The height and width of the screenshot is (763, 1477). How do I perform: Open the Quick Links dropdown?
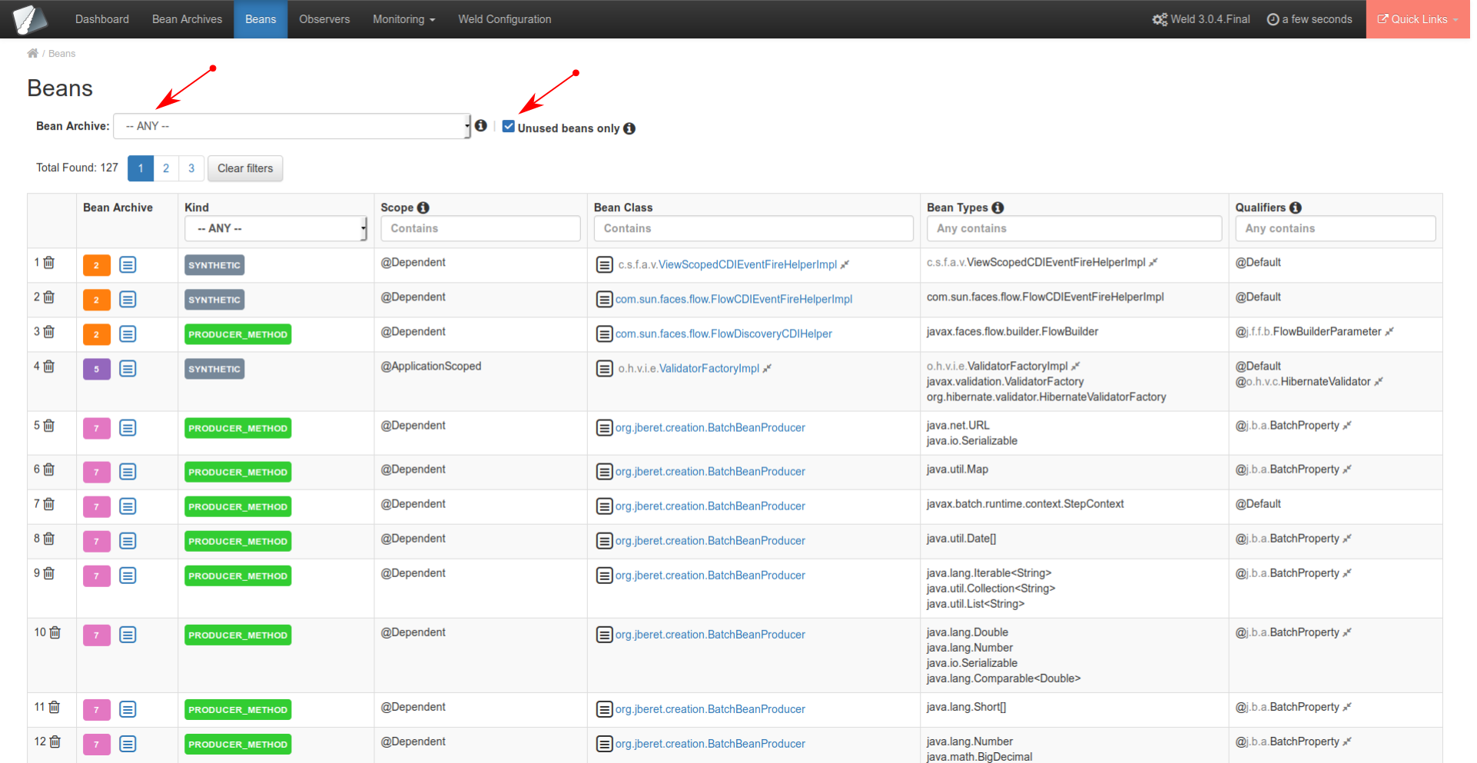click(1417, 19)
